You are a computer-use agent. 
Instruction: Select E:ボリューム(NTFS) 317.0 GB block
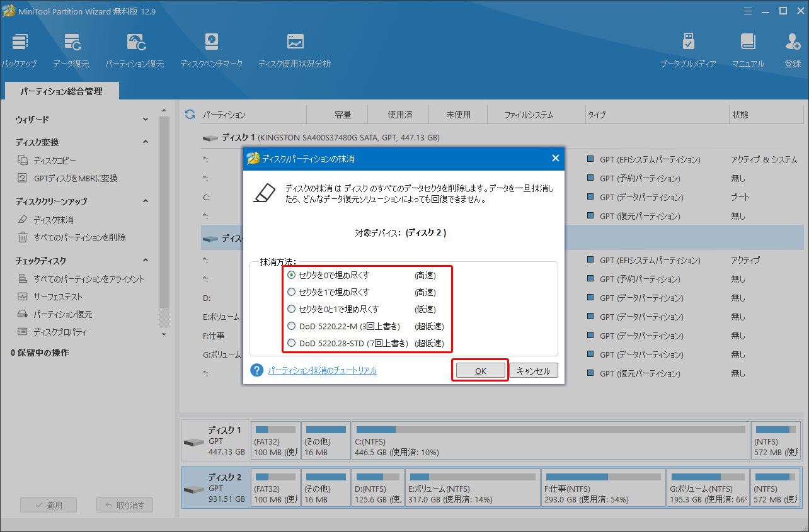[x=471, y=488]
